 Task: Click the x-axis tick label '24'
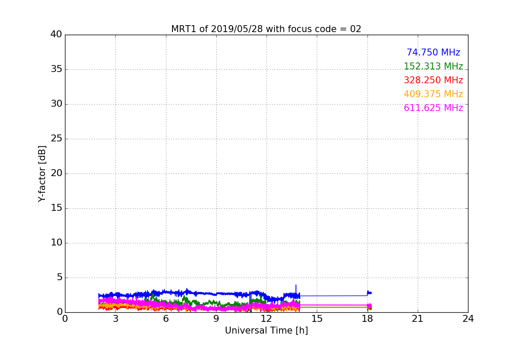click(468, 319)
